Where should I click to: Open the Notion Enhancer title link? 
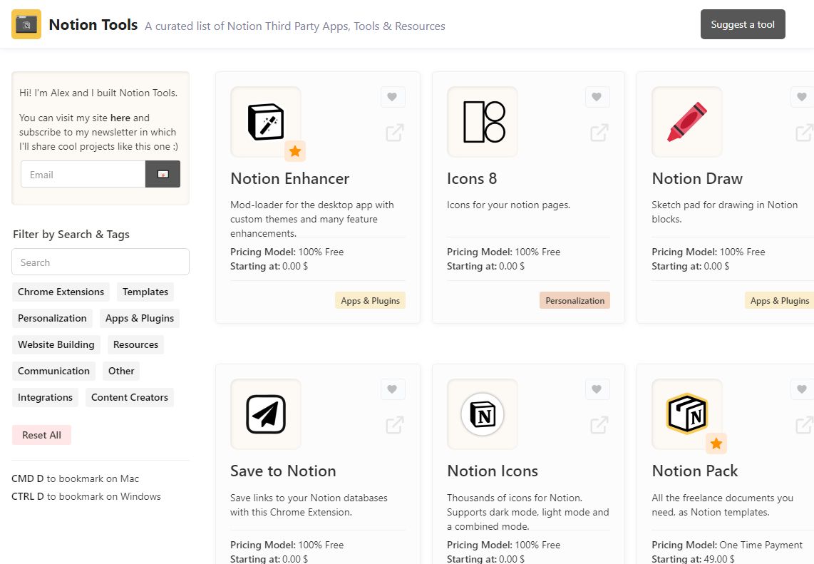click(289, 179)
